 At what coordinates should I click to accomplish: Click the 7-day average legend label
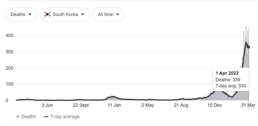tap(65, 117)
